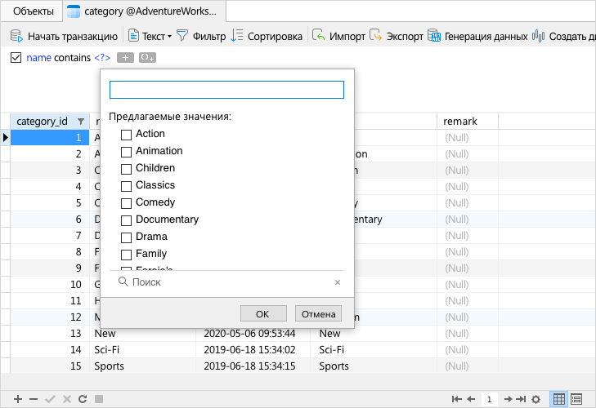The image size is (596, 408).
Task: Expand the Текст dropdown
Action: tap(169, 37)
